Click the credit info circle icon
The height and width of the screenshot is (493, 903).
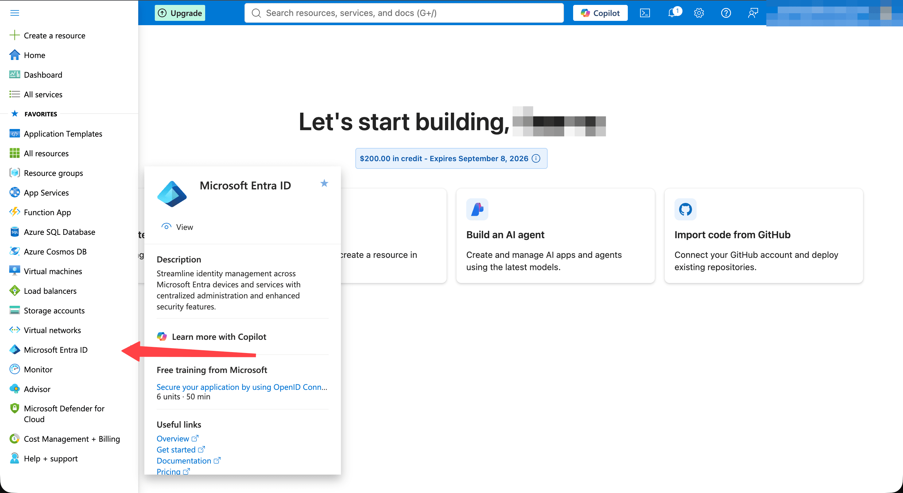point(536,158)
